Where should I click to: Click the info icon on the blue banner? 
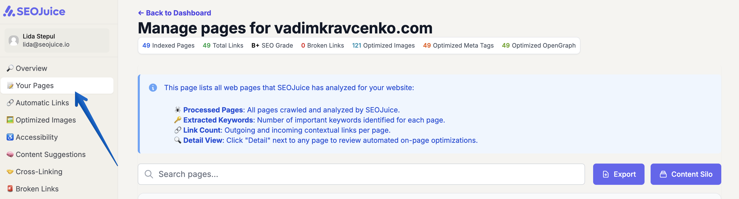153,88
